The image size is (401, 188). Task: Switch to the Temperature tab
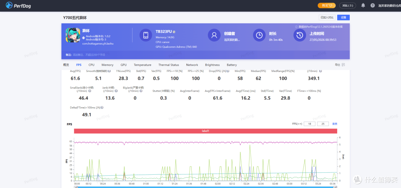click(x=143, y=65)
